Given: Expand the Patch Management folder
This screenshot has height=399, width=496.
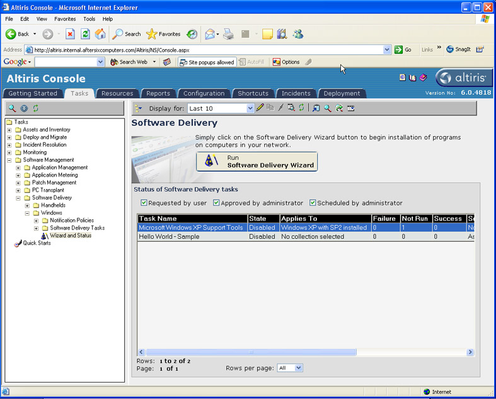Looking at the screenshot, I should tap(18, 183).
